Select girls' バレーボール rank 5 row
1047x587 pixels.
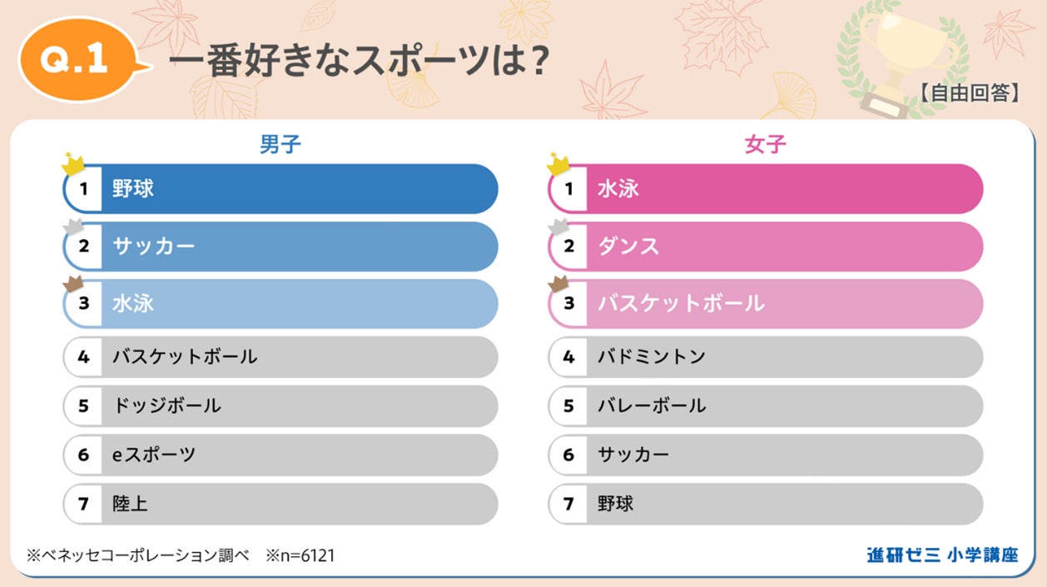tap(766, 406)
